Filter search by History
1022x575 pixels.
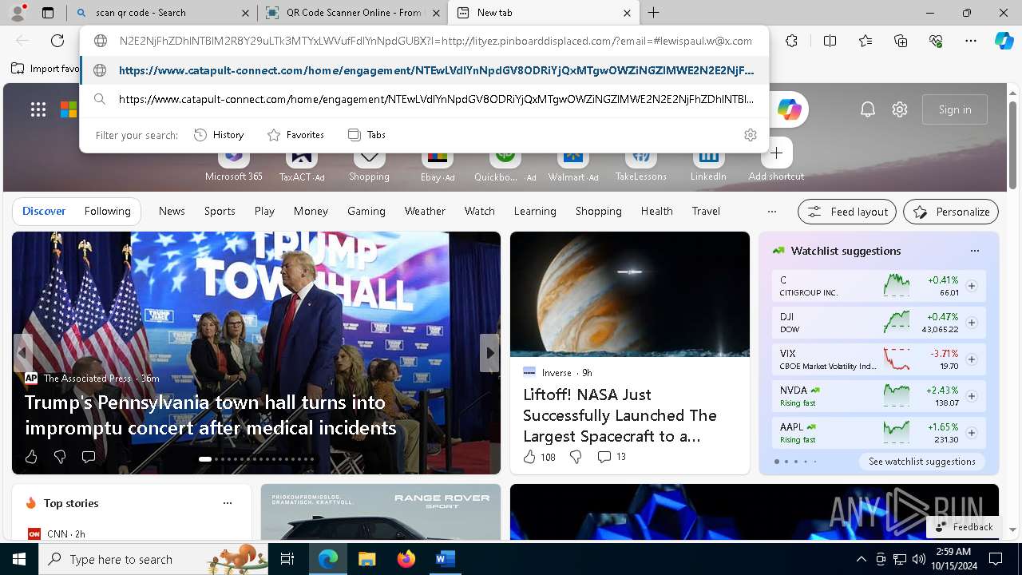[x=219, y=135]
